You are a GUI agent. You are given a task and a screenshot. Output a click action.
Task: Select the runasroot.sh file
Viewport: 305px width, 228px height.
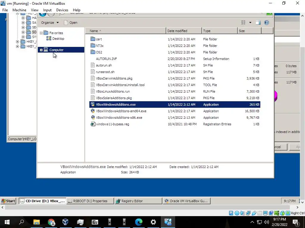[x=105, y=72]
